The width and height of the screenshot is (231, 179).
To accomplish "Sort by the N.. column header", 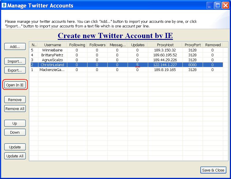I will 34,45.
